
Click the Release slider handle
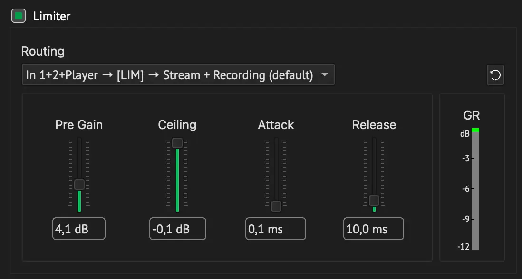coord(374,201)
